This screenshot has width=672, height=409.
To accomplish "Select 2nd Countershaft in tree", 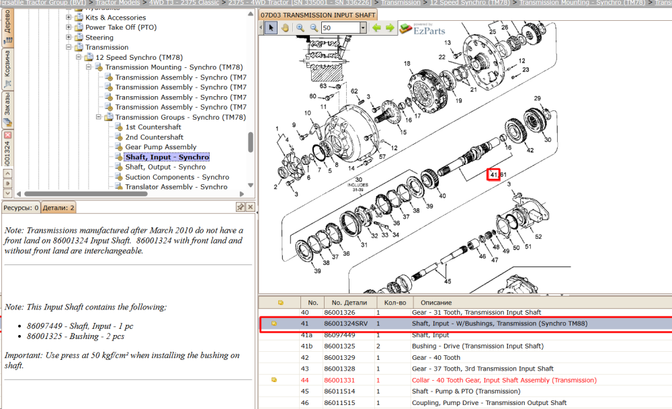I will coord(155,137).
